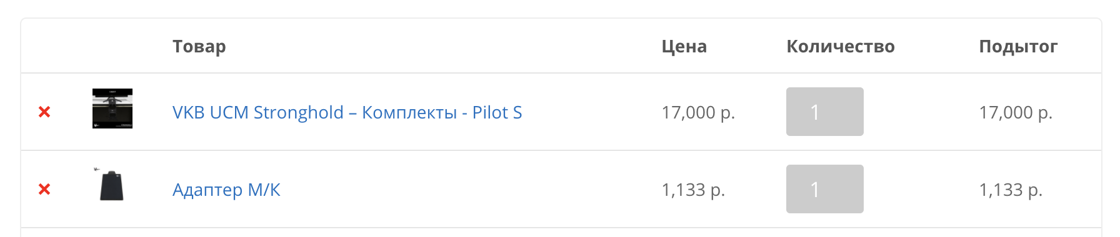This screenshot has height=237, width=1120.
Task: Select the 1,133 р. subtotal under Подытог
Action: 1011,190
